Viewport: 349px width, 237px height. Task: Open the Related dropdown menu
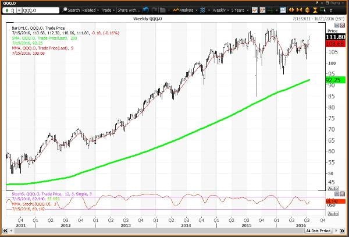(90, 10)
